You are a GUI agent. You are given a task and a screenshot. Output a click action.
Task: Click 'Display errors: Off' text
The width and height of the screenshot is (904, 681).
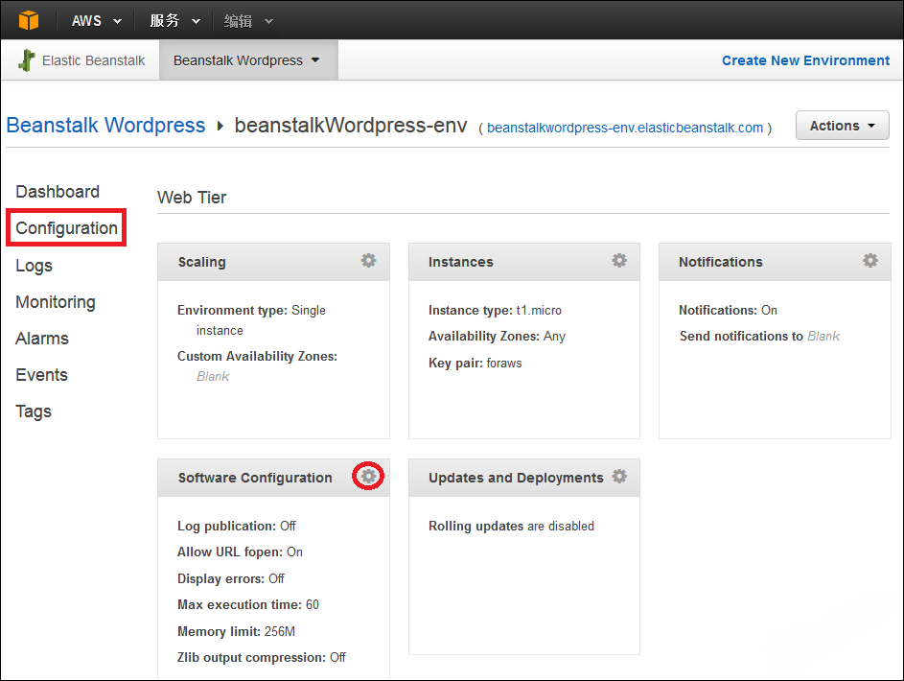point(231,578)
